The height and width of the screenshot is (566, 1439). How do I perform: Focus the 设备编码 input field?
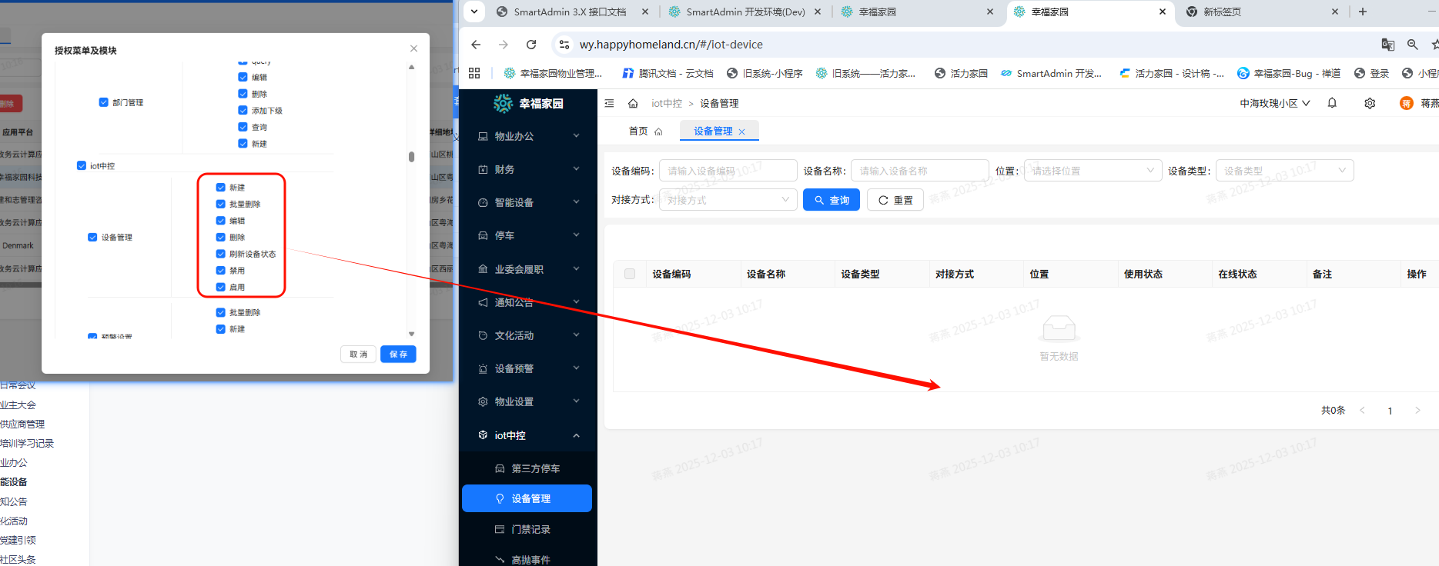pos(728,171)
